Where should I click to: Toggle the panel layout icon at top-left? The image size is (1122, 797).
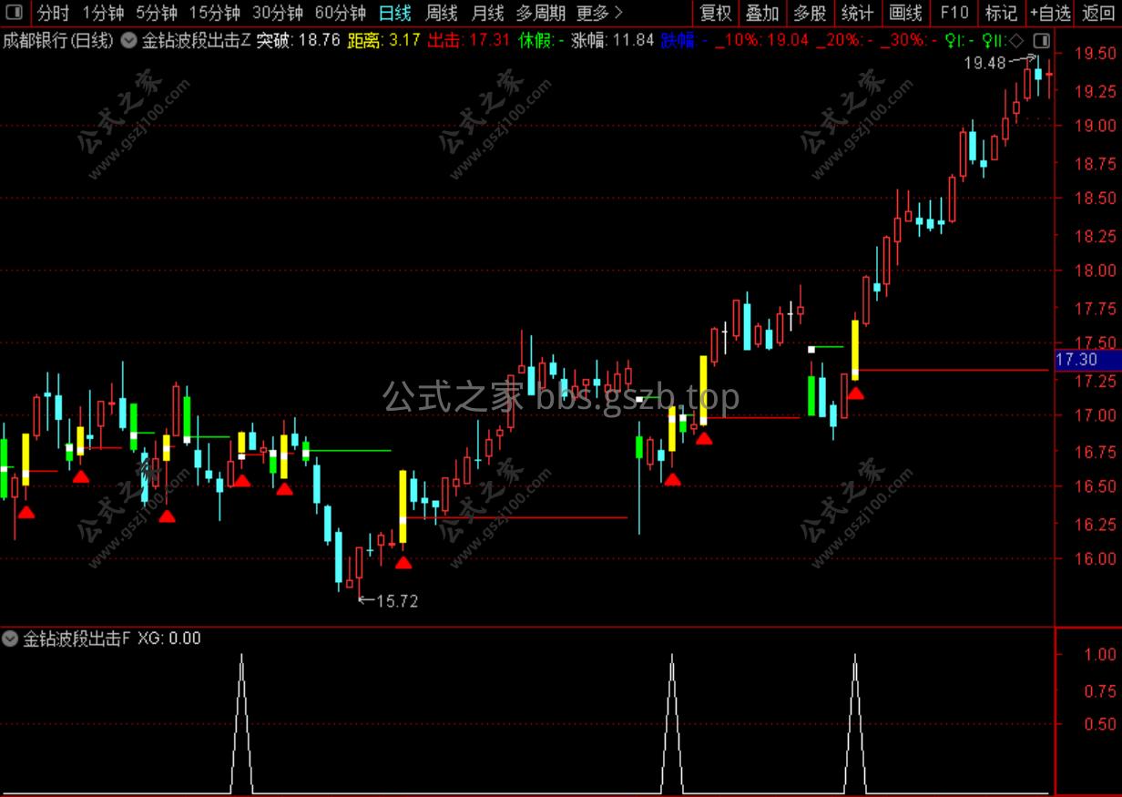14,13
